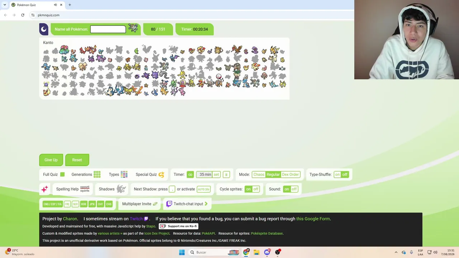Choose JPN language
Viewport: 459px width, 258px height.
coord(92,204)
